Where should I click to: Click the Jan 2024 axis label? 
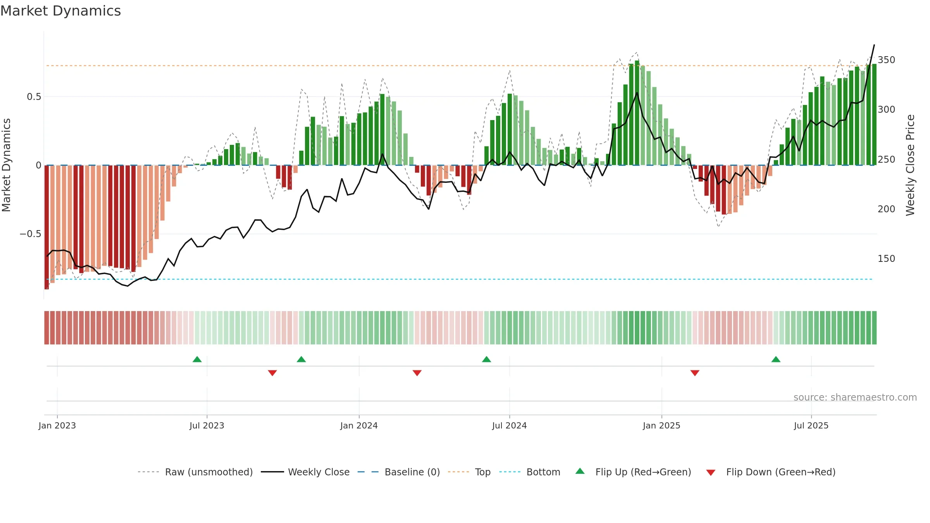pyautogui.click(x=359, y=425)
